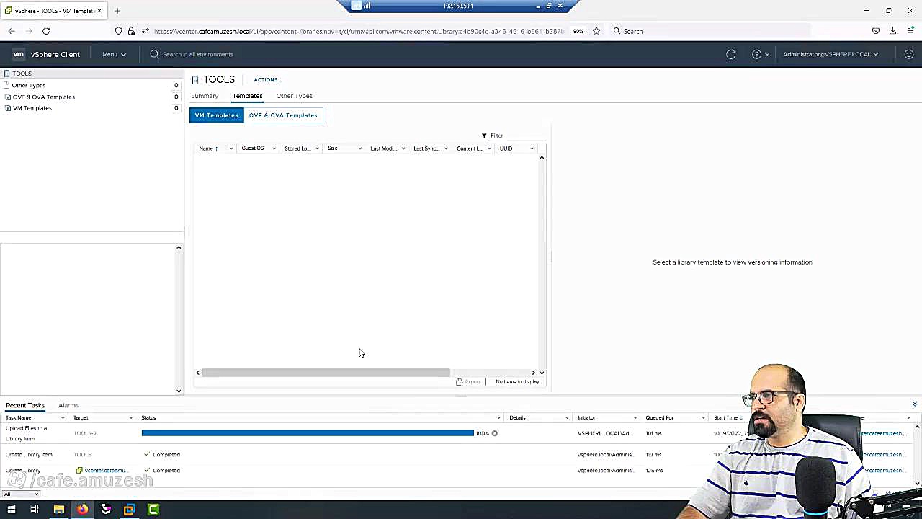Screen dimensions: 922x519
Task: Open the Menu dropdown
Action: pos(114,54)
